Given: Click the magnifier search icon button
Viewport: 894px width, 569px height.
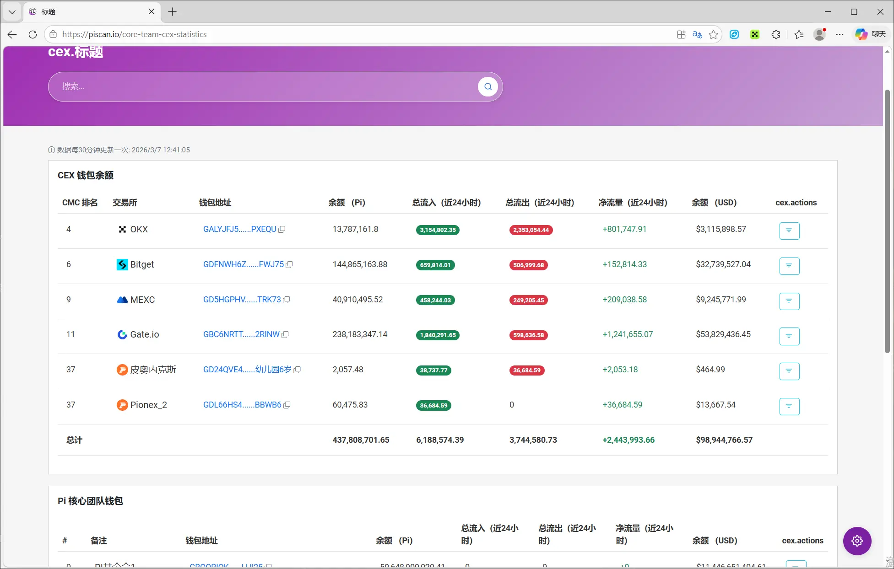Looking at the screenshot, I should tap(488, 86).
